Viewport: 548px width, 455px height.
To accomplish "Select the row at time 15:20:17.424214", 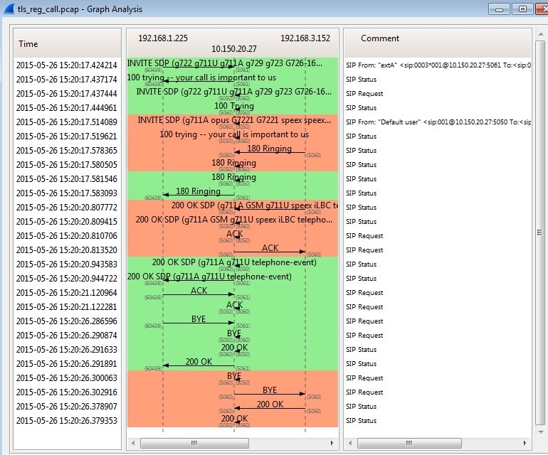I will pos(66,65).
